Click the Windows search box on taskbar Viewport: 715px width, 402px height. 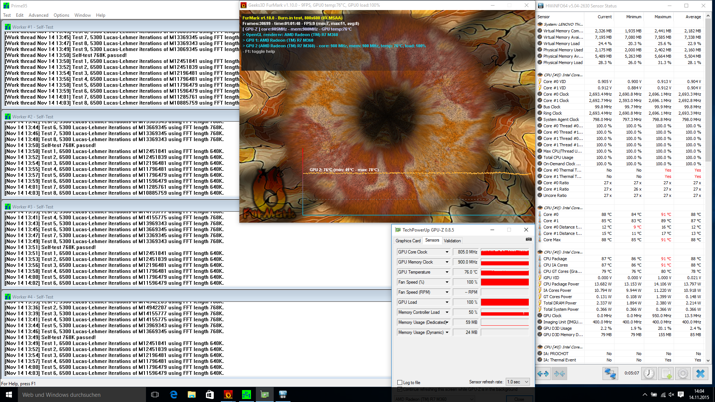point(82,395)
